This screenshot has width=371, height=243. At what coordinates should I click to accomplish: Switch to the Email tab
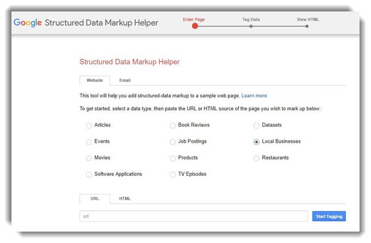pyautogui.click(x=125, y=80)
